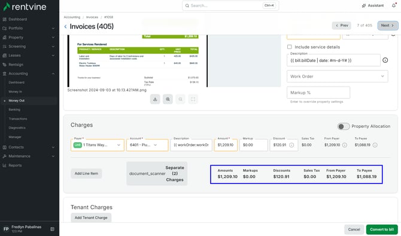Image resolution: width=401 pixels, height=236 pixels.
Task: Edit the charge Description field
Action: 191,145
